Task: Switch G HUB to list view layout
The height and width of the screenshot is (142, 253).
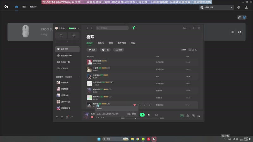Action: [244, 17]
